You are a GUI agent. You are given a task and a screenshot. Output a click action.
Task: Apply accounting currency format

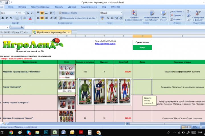pos(102,18)
